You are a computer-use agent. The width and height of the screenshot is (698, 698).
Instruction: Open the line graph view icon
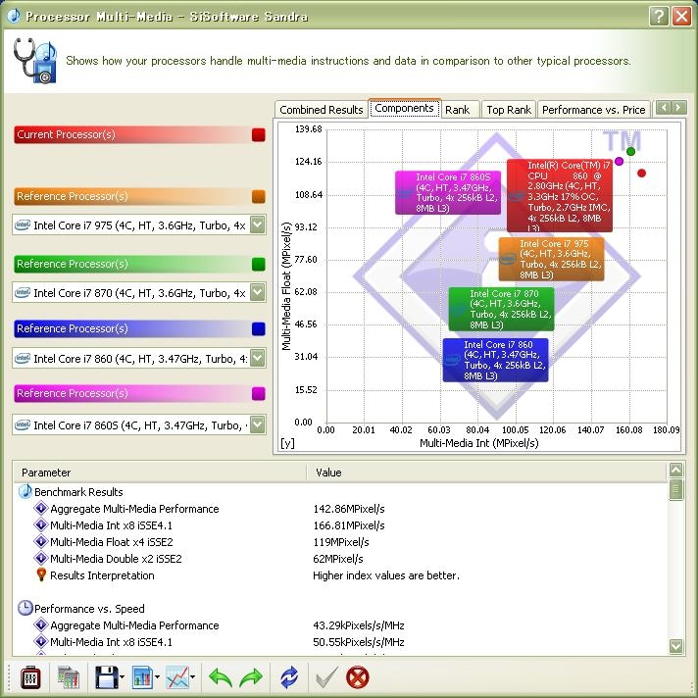coord(177,677)
